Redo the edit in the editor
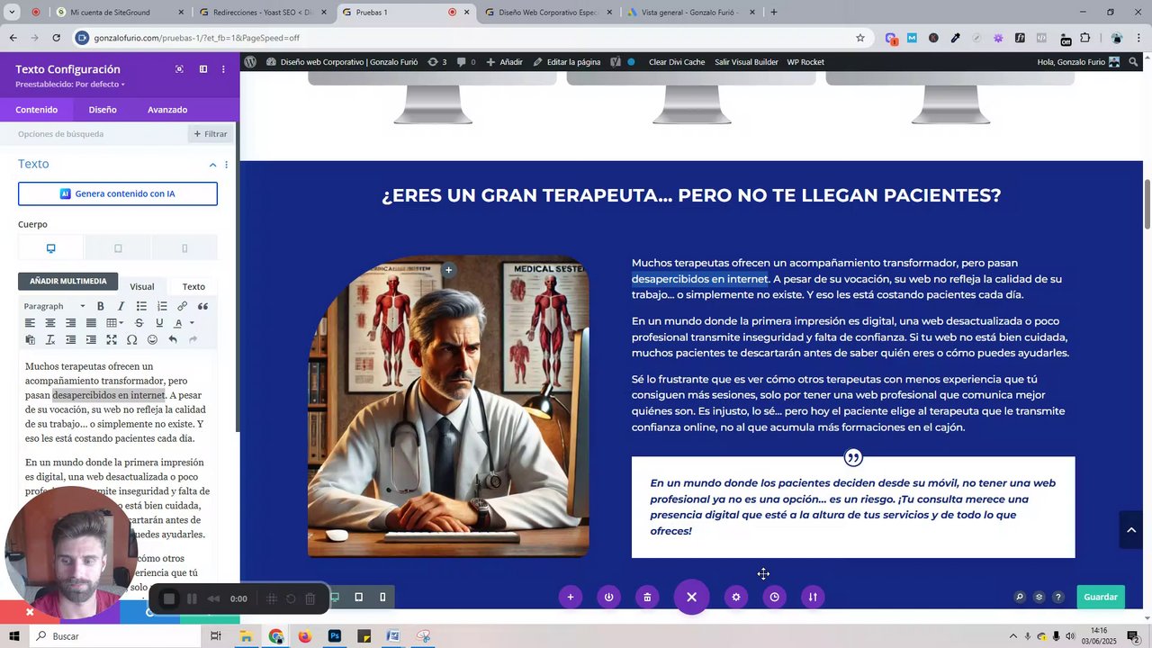Screen dimensions: 1152x648 pos(193,339)
